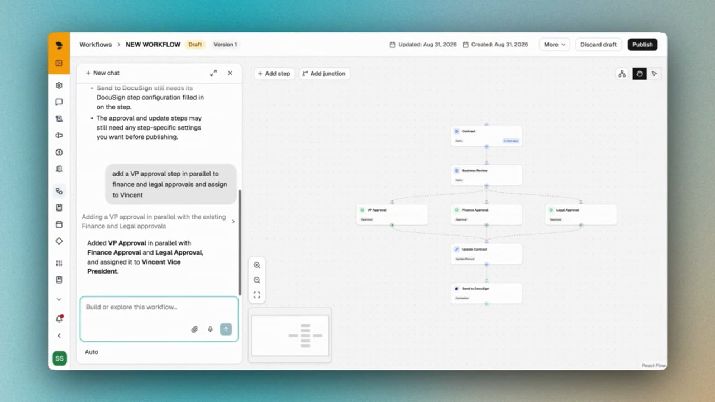Click the SS user avatar

point(59,358)
